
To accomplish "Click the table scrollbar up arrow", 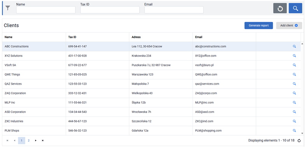I will tap(302, 44).
